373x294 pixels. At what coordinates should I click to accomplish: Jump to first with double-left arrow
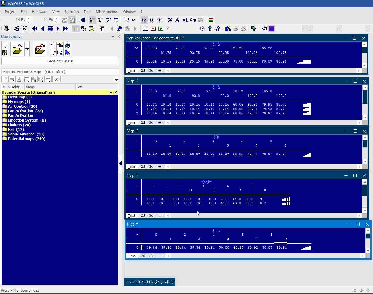[35, 29]
